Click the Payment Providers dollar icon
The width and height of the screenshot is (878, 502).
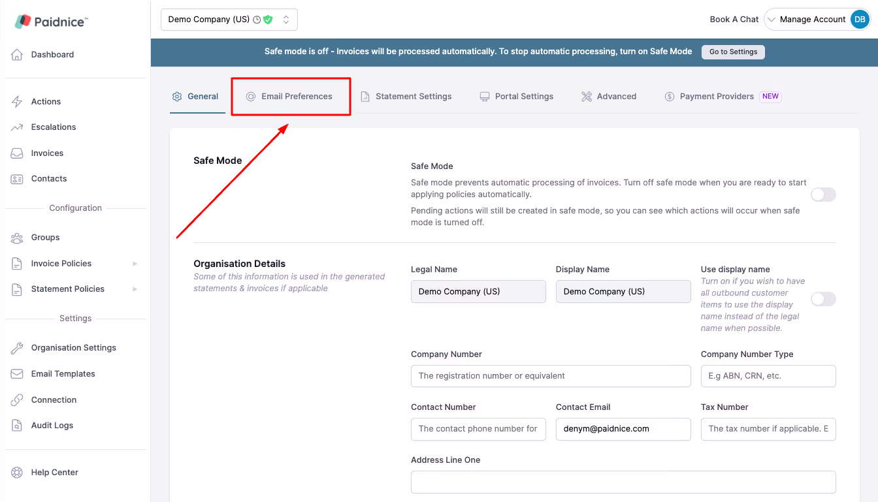point(670,97)
